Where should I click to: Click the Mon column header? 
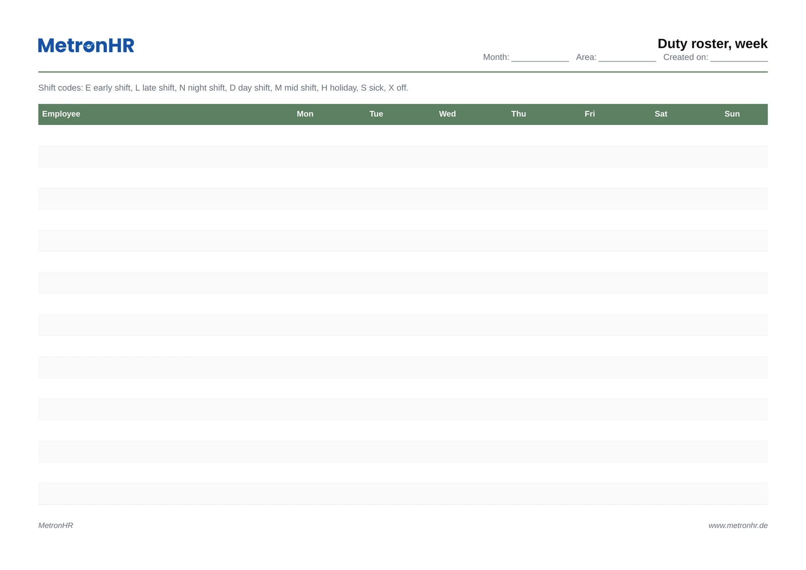[305, 114]
